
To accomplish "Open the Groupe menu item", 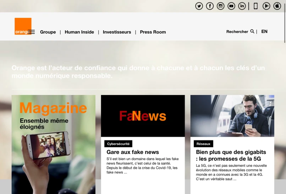I will [48, 32].
